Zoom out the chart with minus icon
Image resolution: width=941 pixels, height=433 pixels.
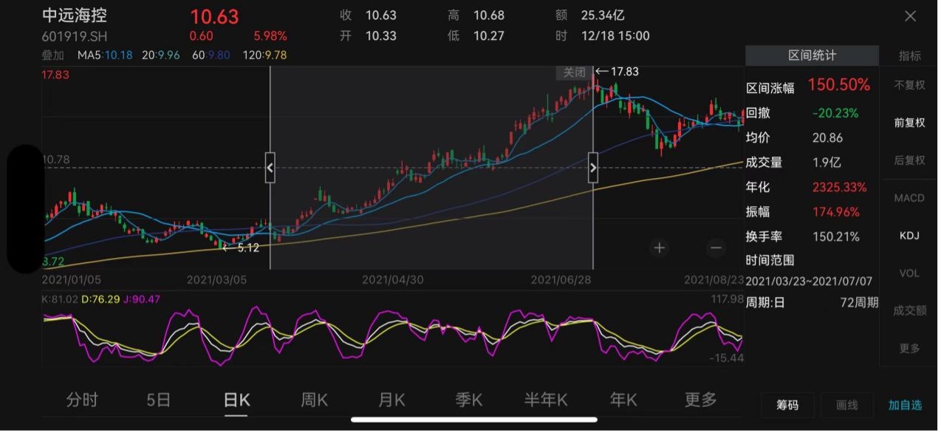[715, 248]
